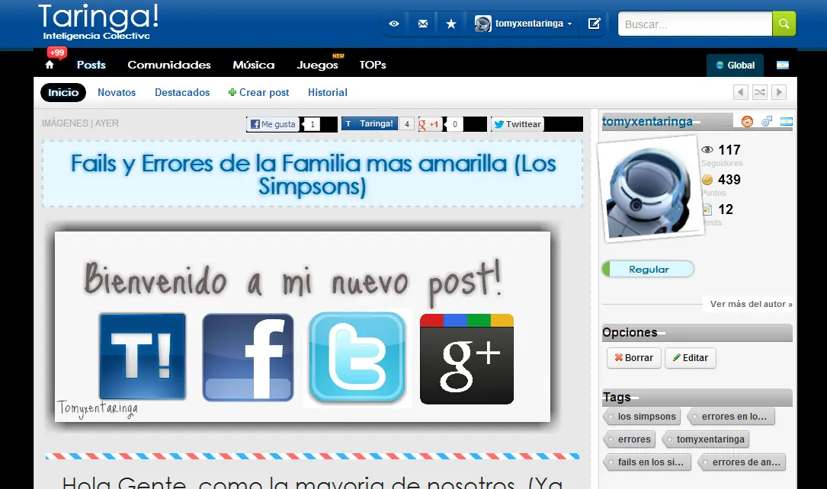
Task: Select the Inicio tab
Action: click(x=63, y=92)
